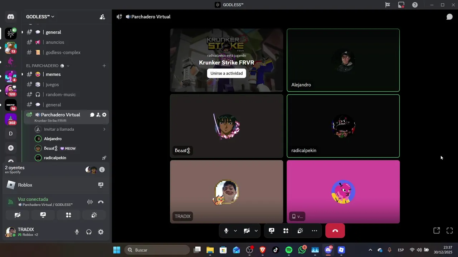Open the anuncios channel
458x257 pixels.
click(x=66, y=42)
